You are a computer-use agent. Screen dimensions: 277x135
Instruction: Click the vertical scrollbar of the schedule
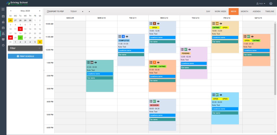coord(275,58)
